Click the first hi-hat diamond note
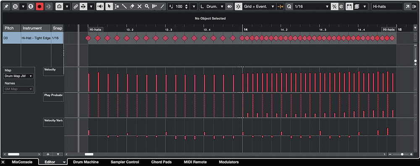 (x=88, y=38)
